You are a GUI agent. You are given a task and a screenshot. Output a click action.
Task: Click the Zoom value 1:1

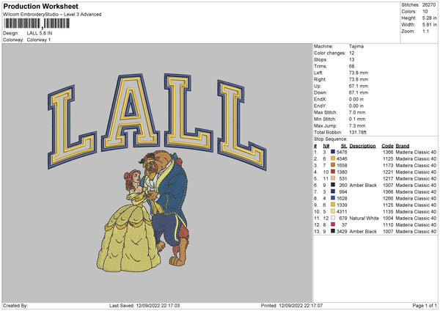coord(425,31)
